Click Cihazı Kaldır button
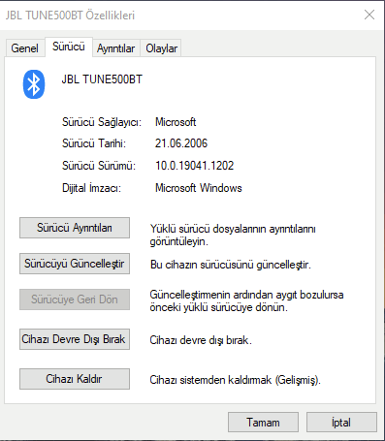The height and width of the screenshot is (441, 385). (x=75, y=379)
